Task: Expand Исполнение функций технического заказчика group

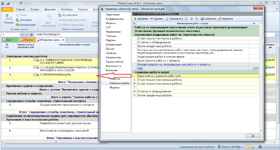Action: pyautogui.click(x=133, y=31)
